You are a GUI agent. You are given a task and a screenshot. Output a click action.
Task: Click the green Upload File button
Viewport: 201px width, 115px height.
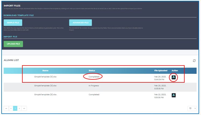coord(13,44)
